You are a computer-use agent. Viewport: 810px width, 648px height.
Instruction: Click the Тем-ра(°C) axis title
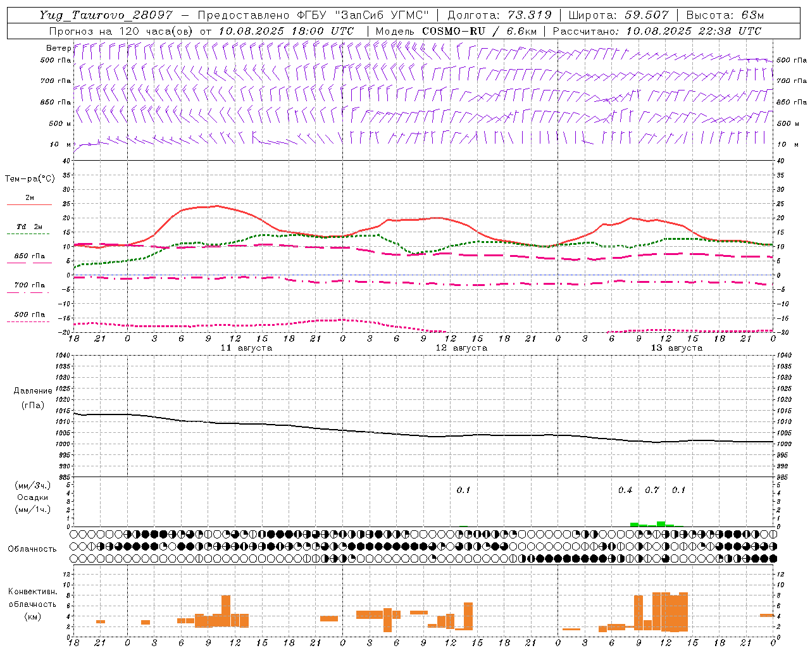point(30,179)
